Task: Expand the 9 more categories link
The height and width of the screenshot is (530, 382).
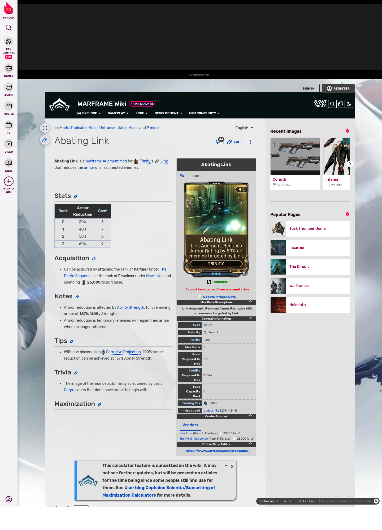Action: 153,128
